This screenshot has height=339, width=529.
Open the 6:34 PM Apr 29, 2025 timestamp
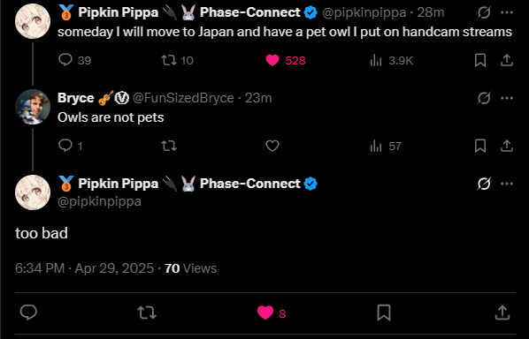coord(84,268)
